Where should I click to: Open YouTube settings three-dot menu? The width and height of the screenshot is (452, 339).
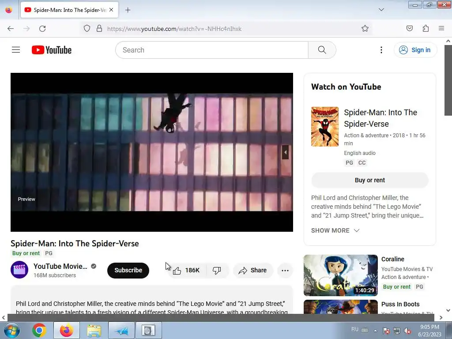(x=381, y=50)
